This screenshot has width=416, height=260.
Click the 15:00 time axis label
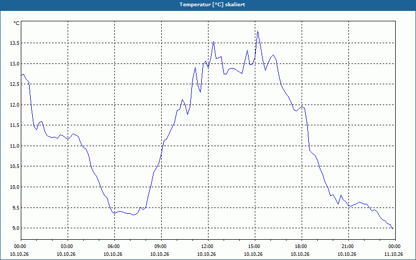(x=255, y=246)
